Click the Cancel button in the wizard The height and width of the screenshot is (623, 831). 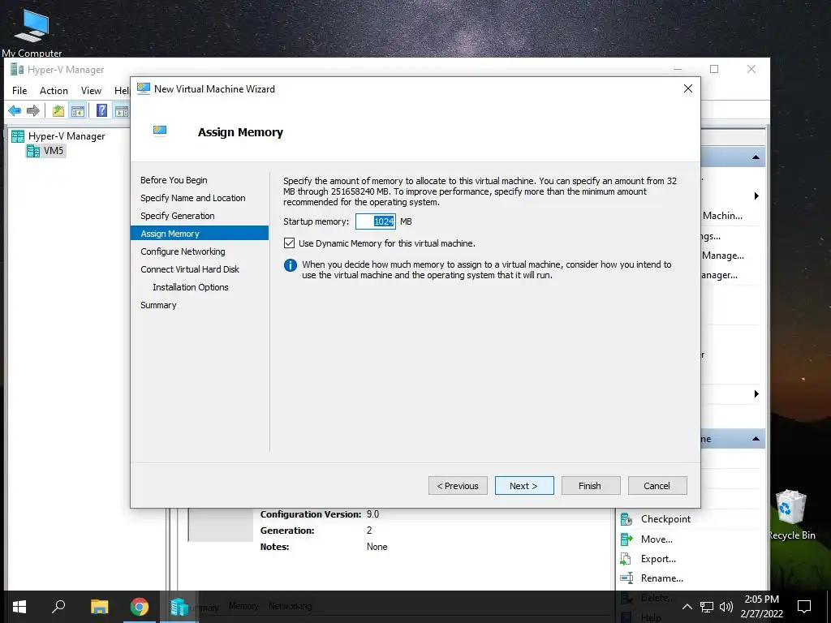pyautogui.click(x=657, y=486)
